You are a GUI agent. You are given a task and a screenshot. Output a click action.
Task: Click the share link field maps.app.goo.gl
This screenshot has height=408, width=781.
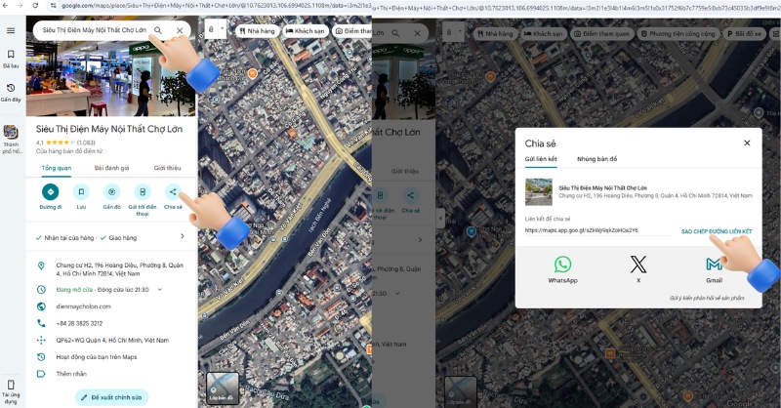tap(597, 230)
